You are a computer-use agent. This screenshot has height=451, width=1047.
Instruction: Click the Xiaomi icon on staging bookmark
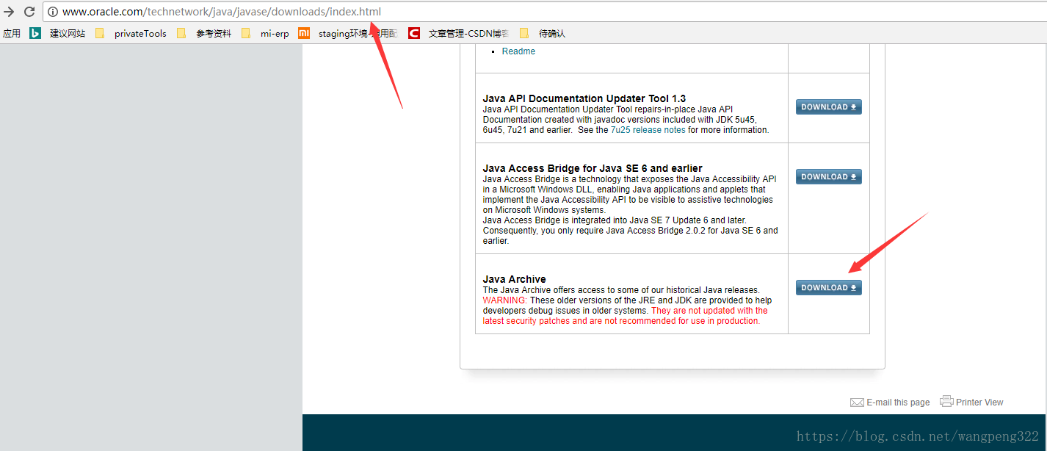point(304,33)
